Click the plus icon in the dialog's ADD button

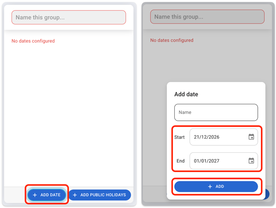210,187
